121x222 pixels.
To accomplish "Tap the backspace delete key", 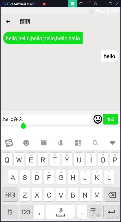I will click(112, 194).
